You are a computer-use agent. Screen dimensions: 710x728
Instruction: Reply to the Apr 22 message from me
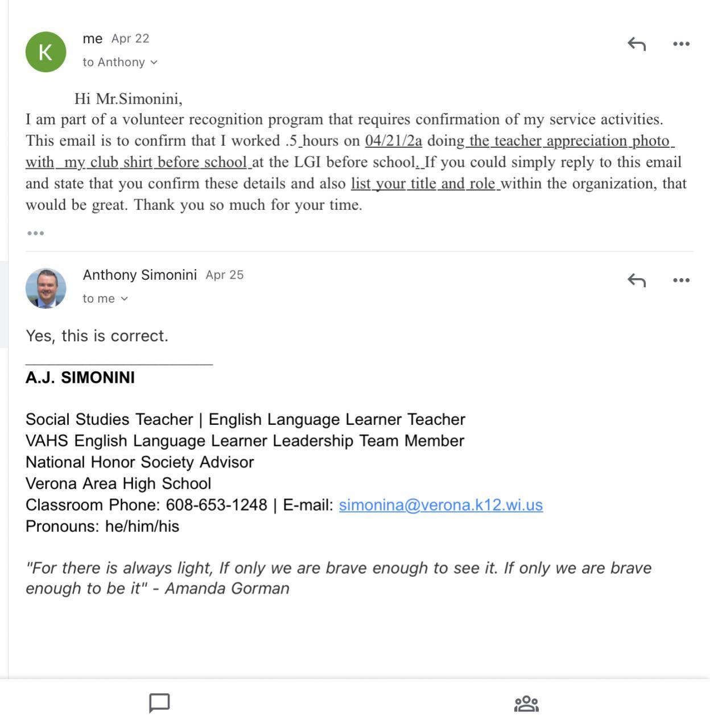pyautogui.click(x=637, y=44)
